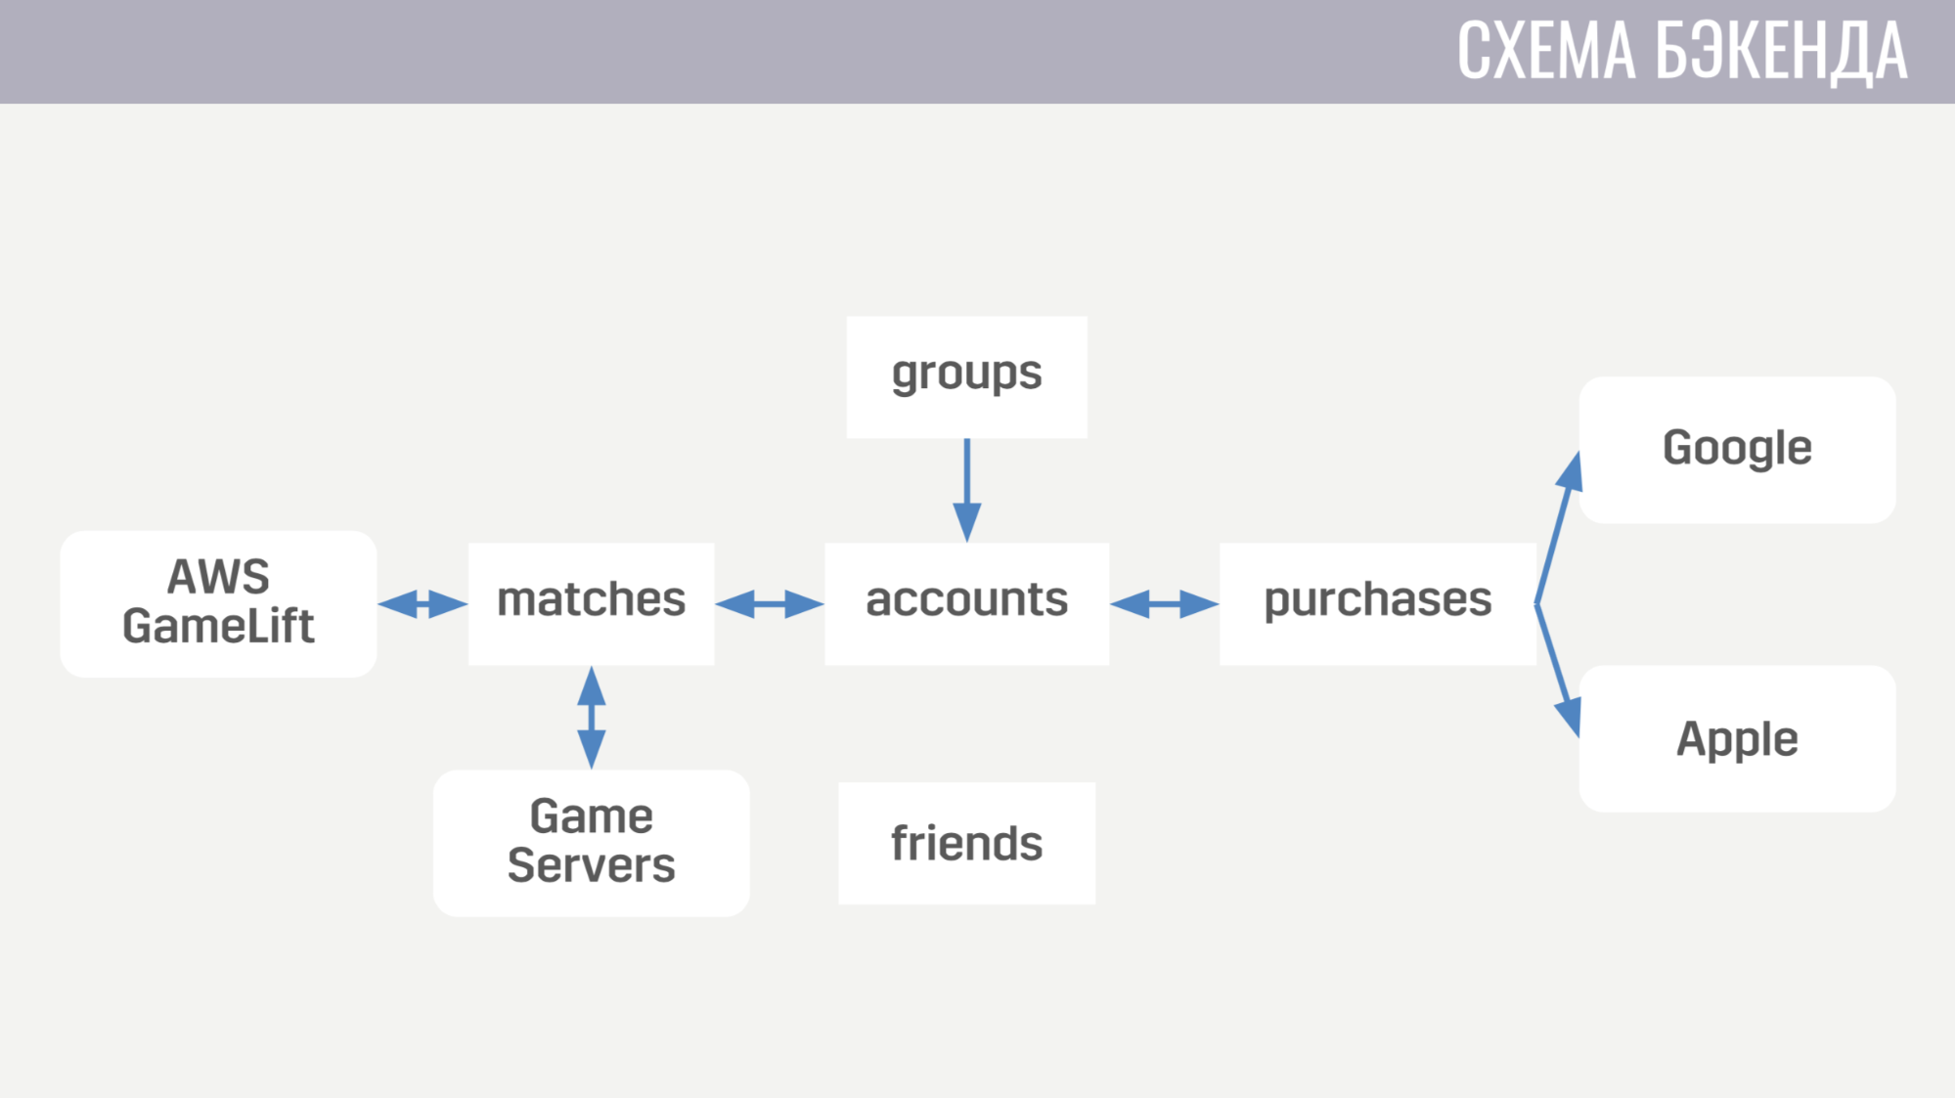Click the Apple integration node

tap(1736, 736)
